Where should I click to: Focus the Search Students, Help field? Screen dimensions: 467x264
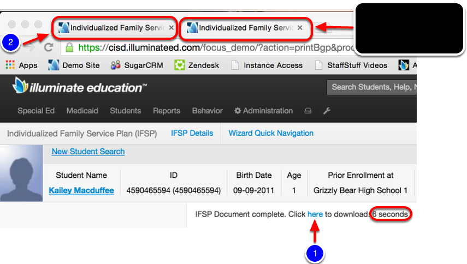[x=372, y=87]
